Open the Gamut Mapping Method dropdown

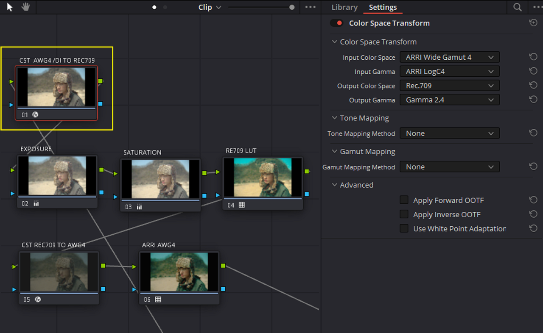(450, 167)
